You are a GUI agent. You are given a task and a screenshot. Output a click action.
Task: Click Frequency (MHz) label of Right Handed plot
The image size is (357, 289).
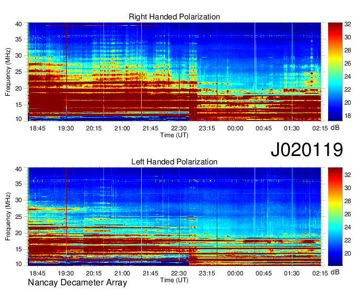[x=8, y=72]
